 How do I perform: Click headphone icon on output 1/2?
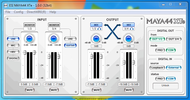click(x=100, y=29)
